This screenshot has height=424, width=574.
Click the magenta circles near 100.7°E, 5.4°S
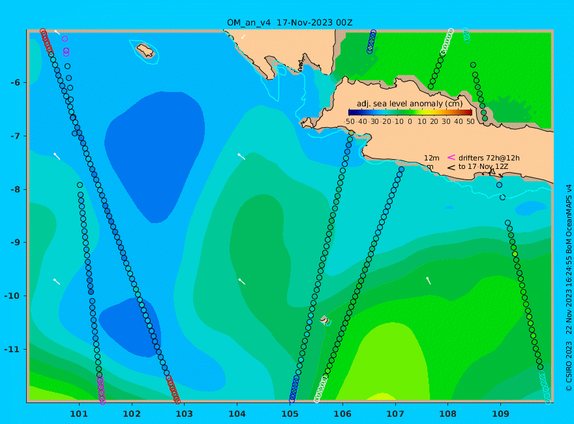pyautogui.click(x=66, y=52)
